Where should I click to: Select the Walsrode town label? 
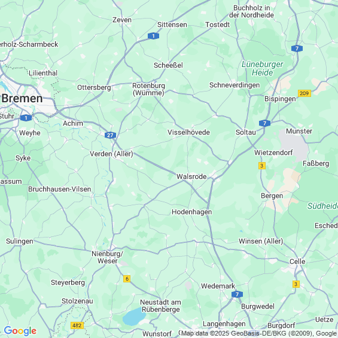(191, 176)
